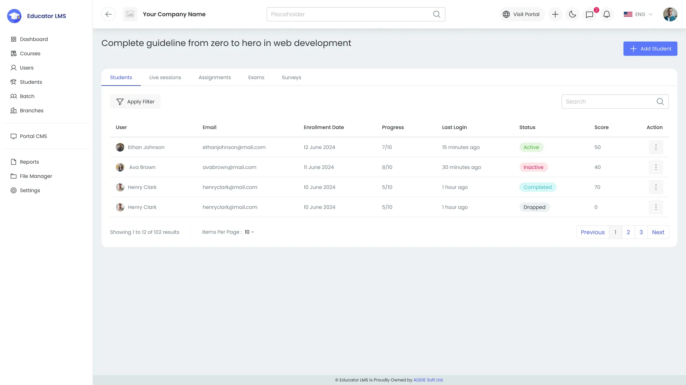Click the company logo placeholder image
The width and height of the screenshot is (686, 385).
tap(130, 14)
